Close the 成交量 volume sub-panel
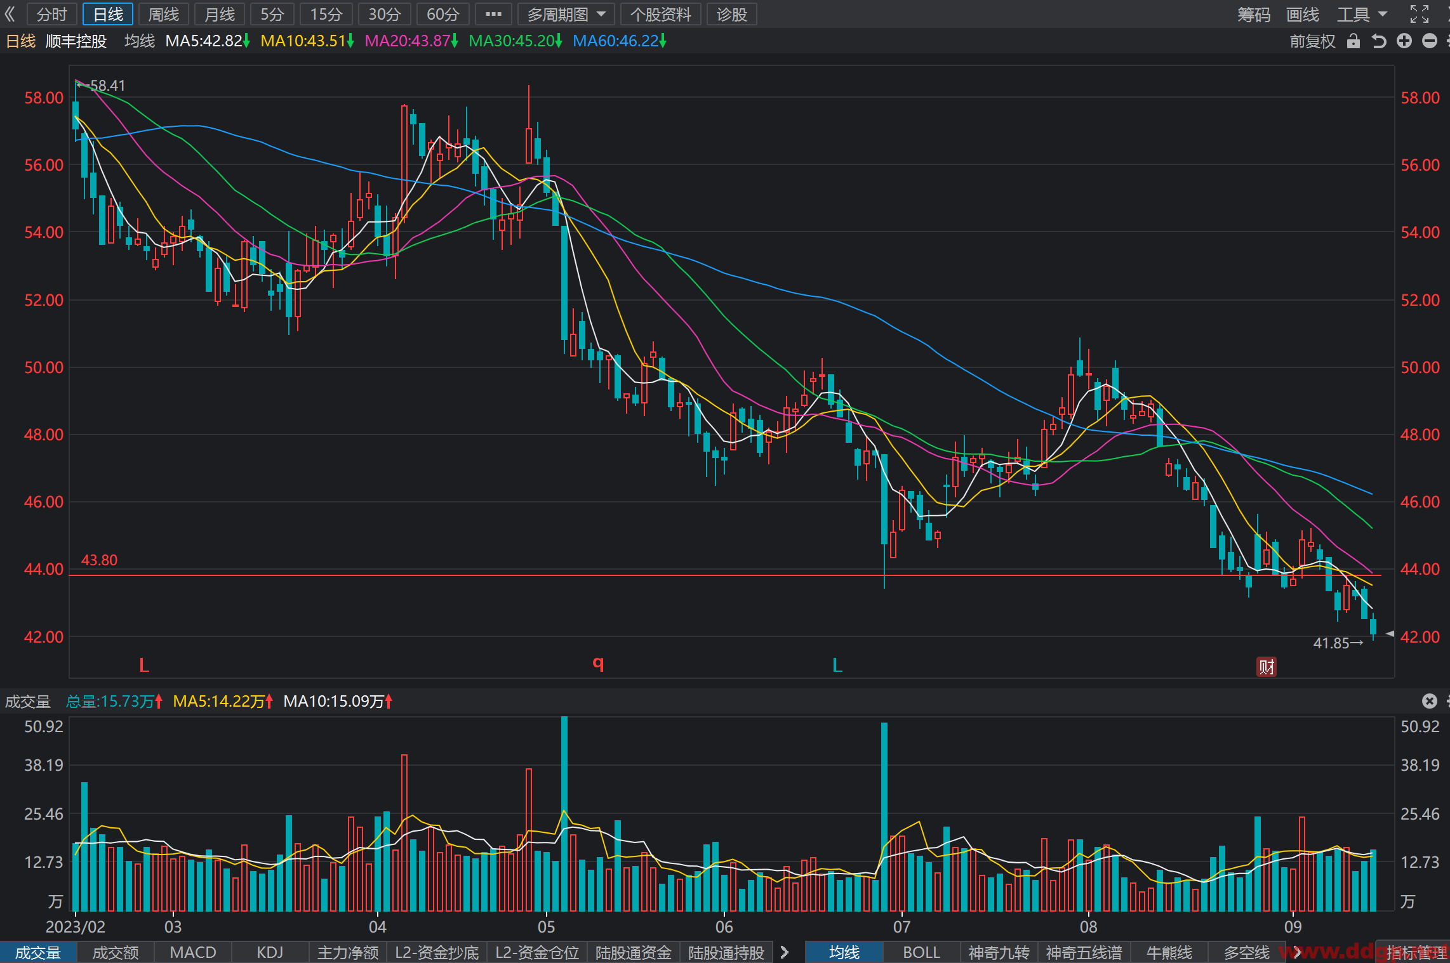 (x=1429, y=701)
